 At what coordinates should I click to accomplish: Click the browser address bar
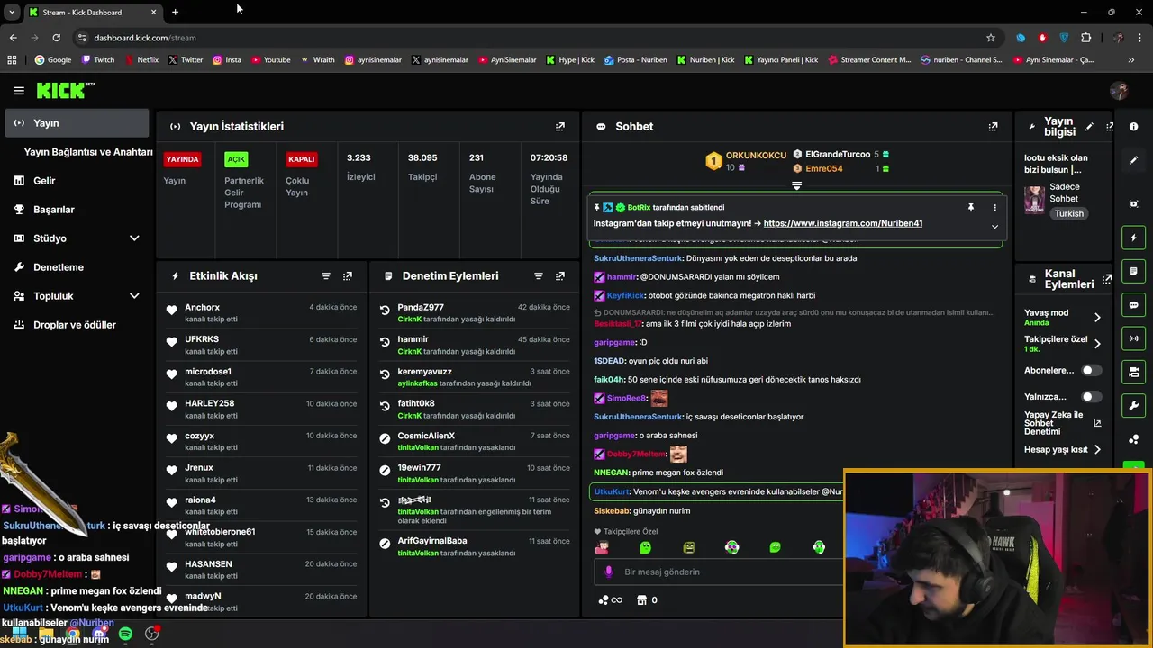(531, 38)
